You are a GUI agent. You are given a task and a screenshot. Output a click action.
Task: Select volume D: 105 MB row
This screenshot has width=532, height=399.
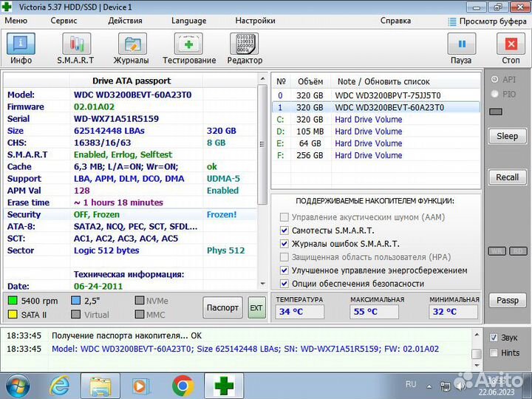pos(376,132)
